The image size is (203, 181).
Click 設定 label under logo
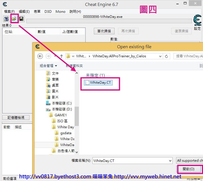(197, 28)
